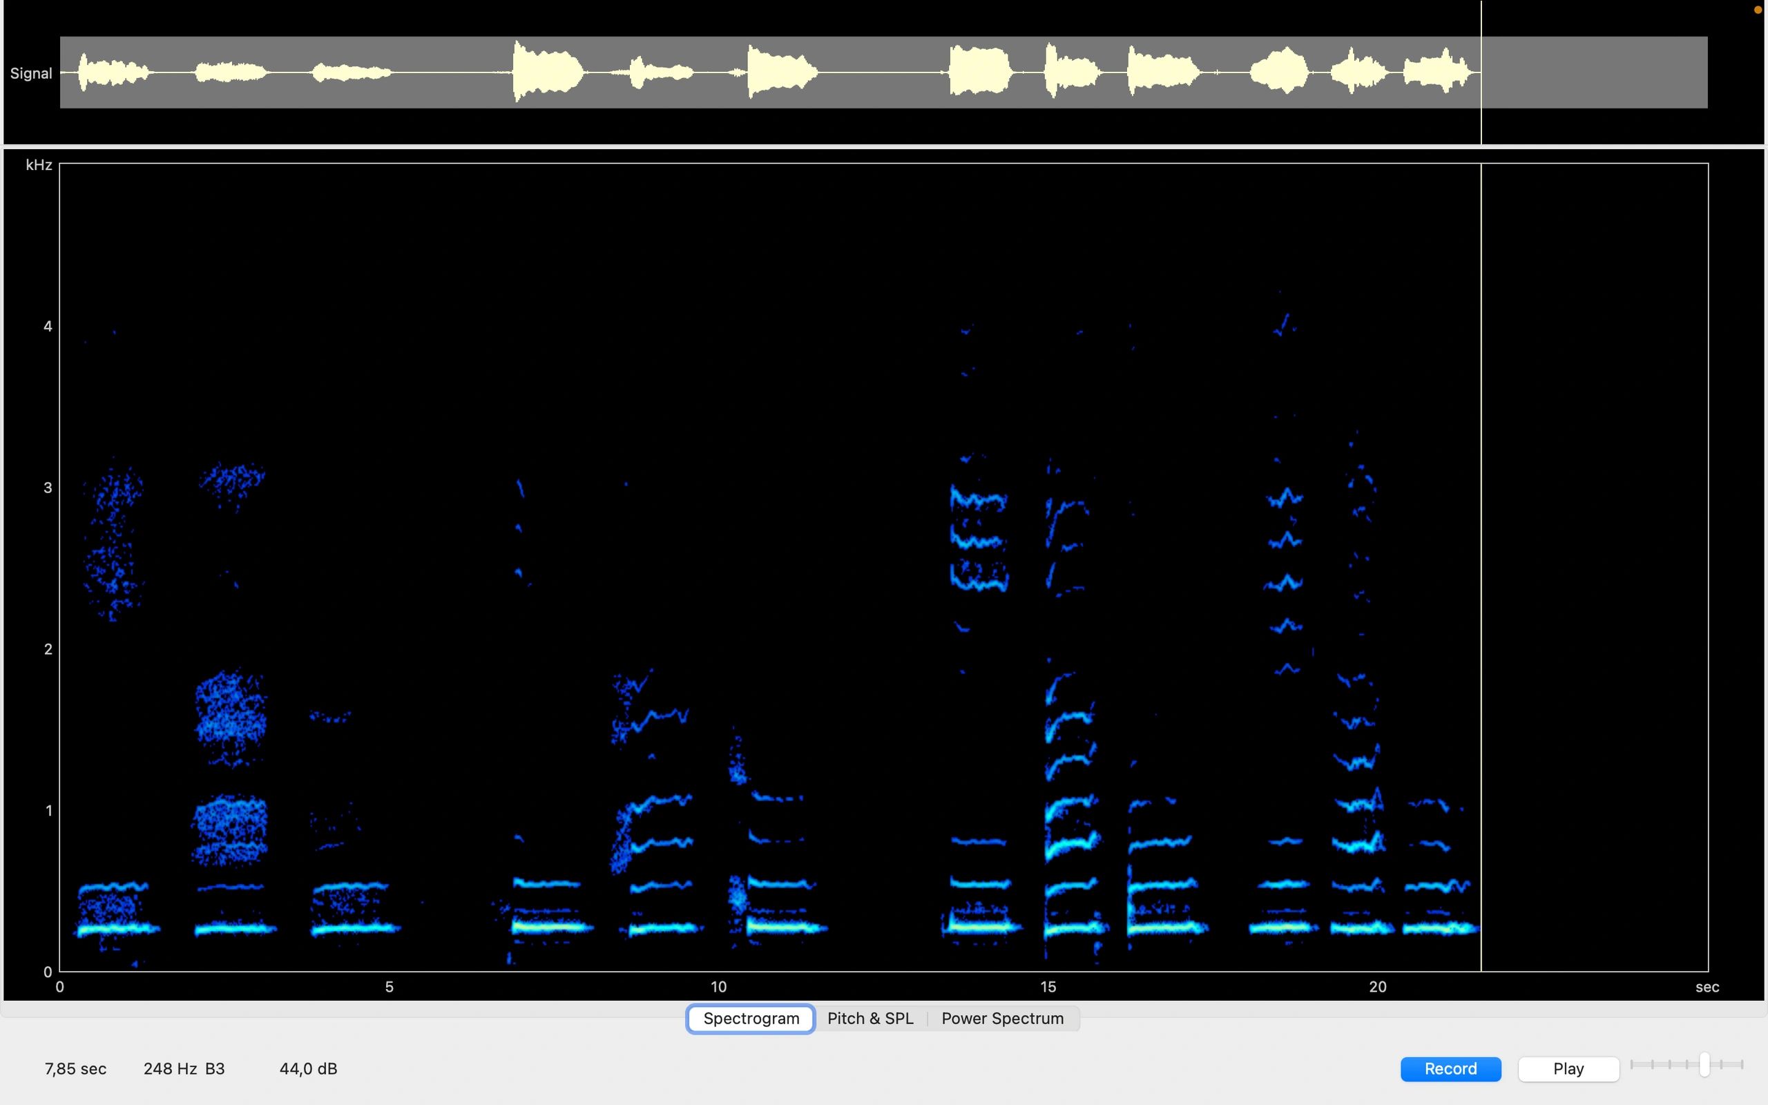The width and height of the screenshot is (1768, 1105).
Task: Click the 44,0 dB level readout
Action: pyautogui.click(x=307, y=1068)
